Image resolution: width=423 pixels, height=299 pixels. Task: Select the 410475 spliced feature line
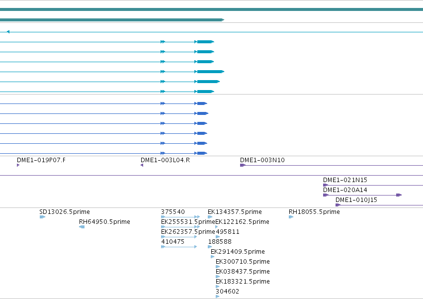[179, 247]
